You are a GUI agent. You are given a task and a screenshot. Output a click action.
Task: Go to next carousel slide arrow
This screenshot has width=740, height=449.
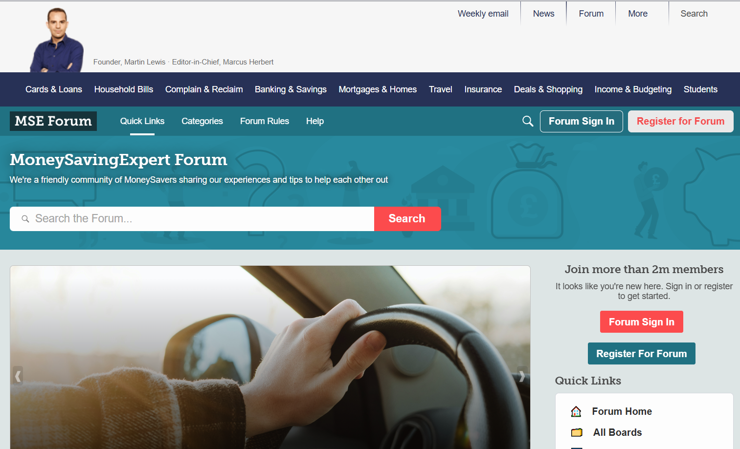coord(522,376)
